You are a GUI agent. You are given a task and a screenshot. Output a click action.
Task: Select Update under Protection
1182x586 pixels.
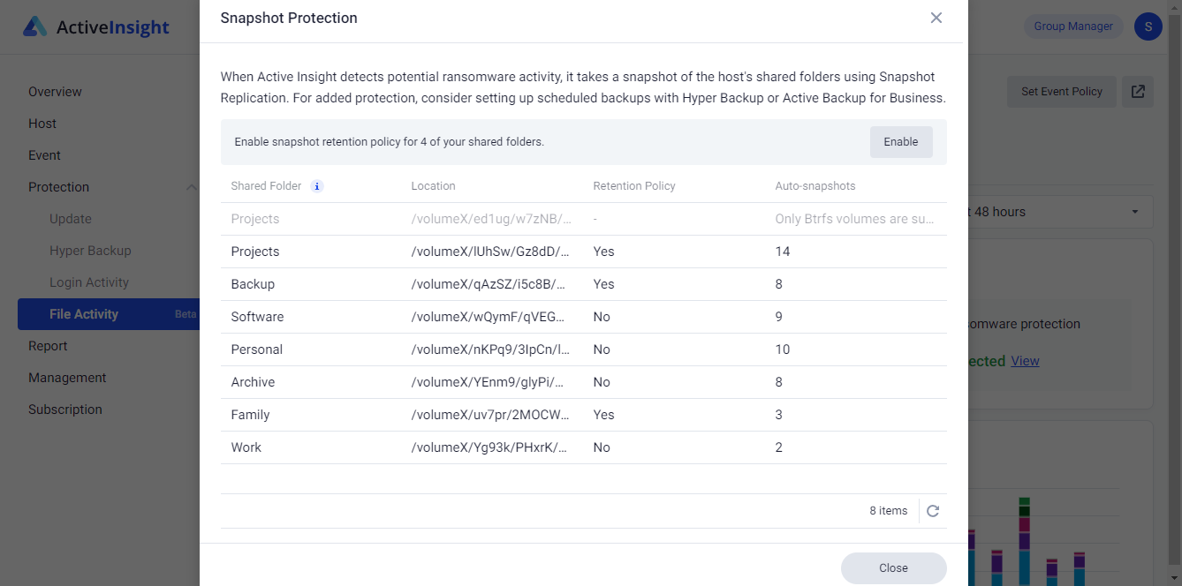point(71,219)
